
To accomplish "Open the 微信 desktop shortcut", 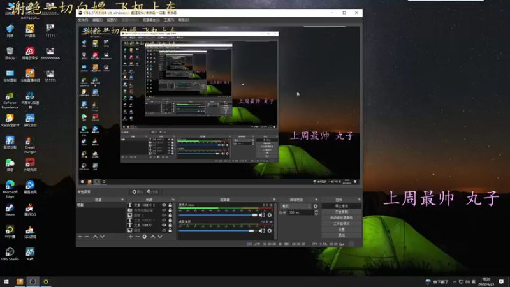I will (x=10, y=165).
